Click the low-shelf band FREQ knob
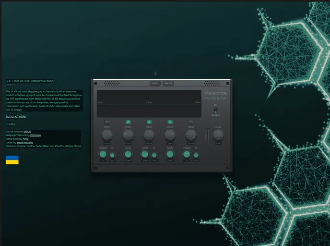Viewport: 330px width, 246px height. pyautogui.click(x=128, y=135)
